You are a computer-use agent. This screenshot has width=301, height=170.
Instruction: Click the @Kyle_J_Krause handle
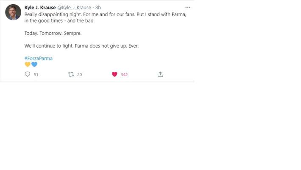pyautogui.click(x=74, y=8)
